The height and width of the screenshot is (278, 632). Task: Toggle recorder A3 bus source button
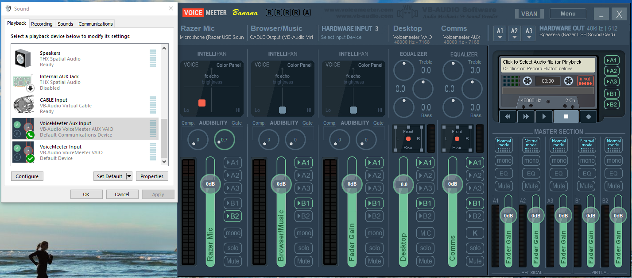(612, 81)
